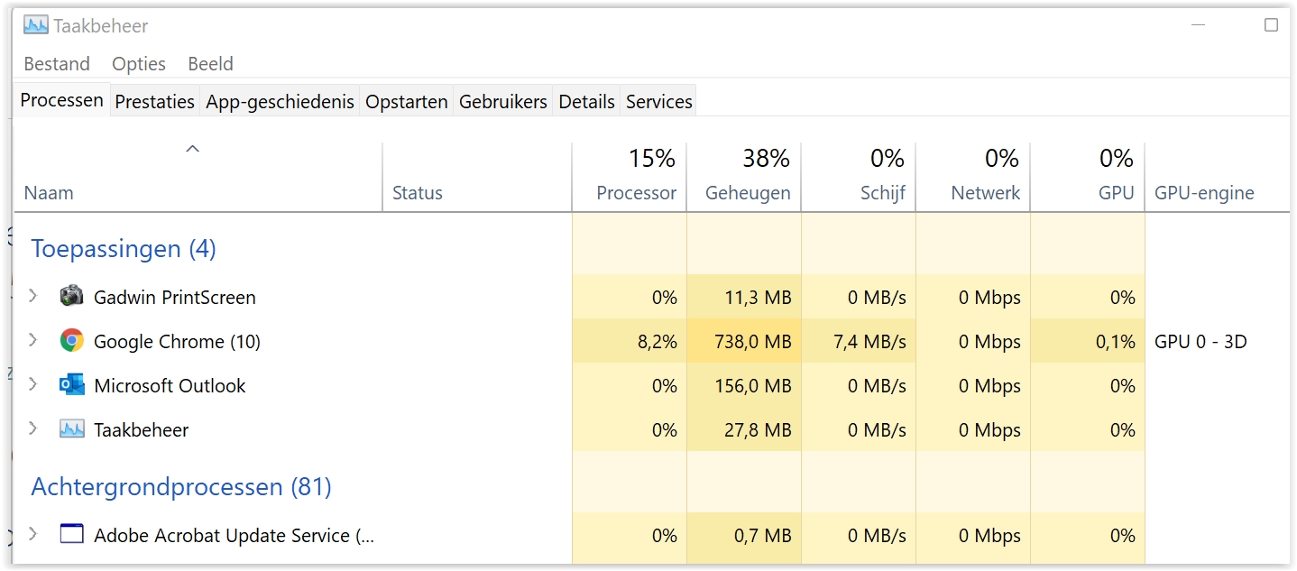Click the Taakbeheer title bar icon

(x=36, y=25)
